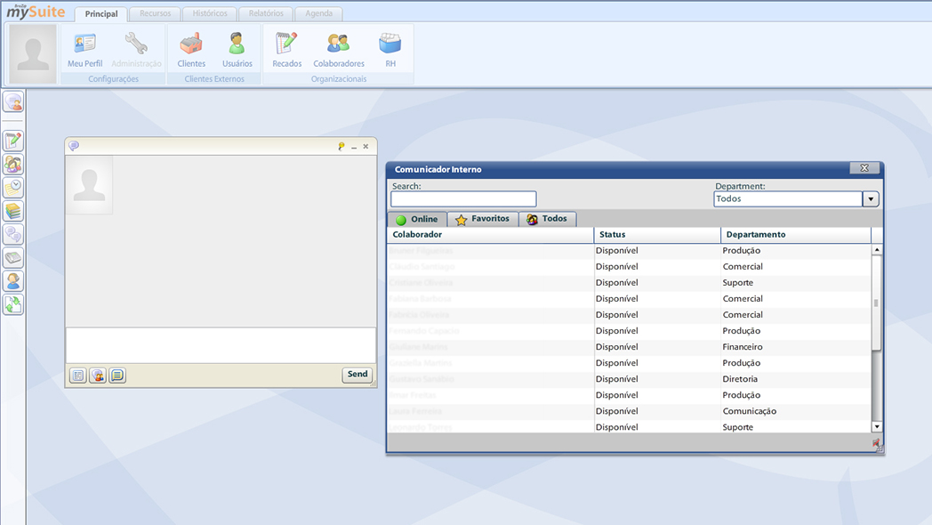Minimize the chat window
The height and width of the screenshot is (525, 932).
(354, 146)
